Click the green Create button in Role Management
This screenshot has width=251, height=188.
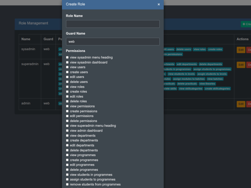tap(246, 24)
